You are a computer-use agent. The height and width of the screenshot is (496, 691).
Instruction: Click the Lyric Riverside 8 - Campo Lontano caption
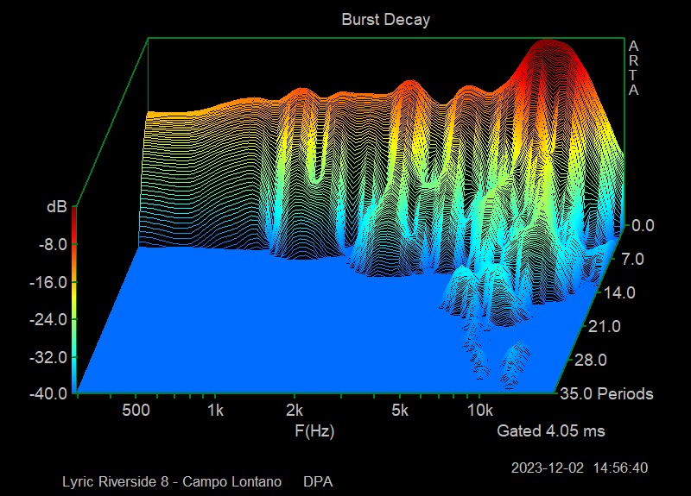172,481
